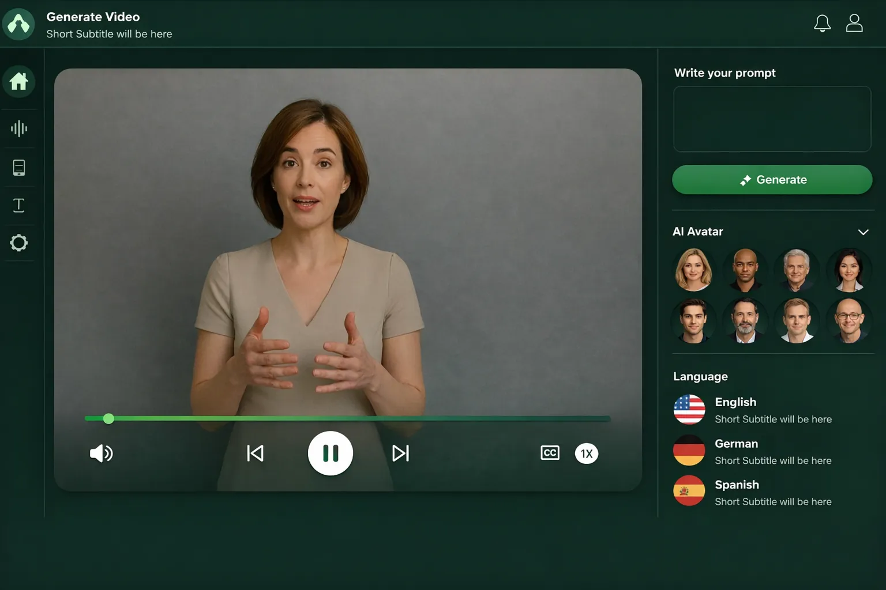Pause the video playback

pos(331,453)
